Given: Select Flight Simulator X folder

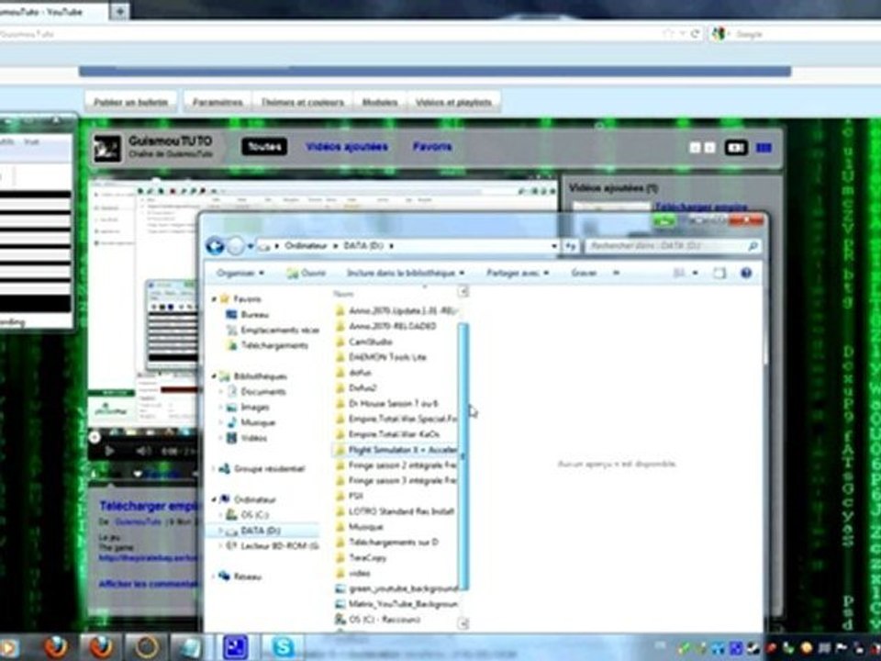Looking at the screenshot, I should 396,450.
